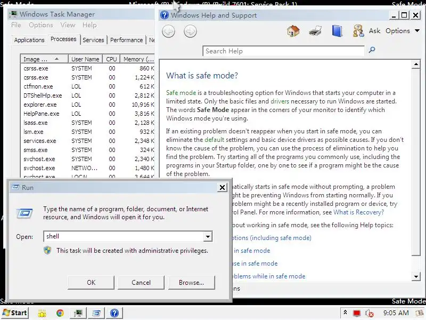
Task: Select the lsass.exe process
Action: pyautogui.click(x=88, y=123)
